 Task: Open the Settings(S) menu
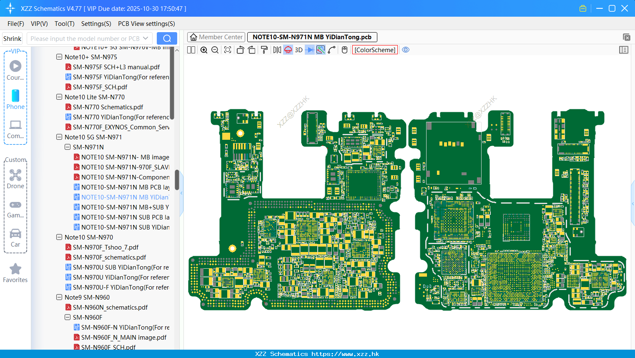pyautogui.click(x=96, y=24)
